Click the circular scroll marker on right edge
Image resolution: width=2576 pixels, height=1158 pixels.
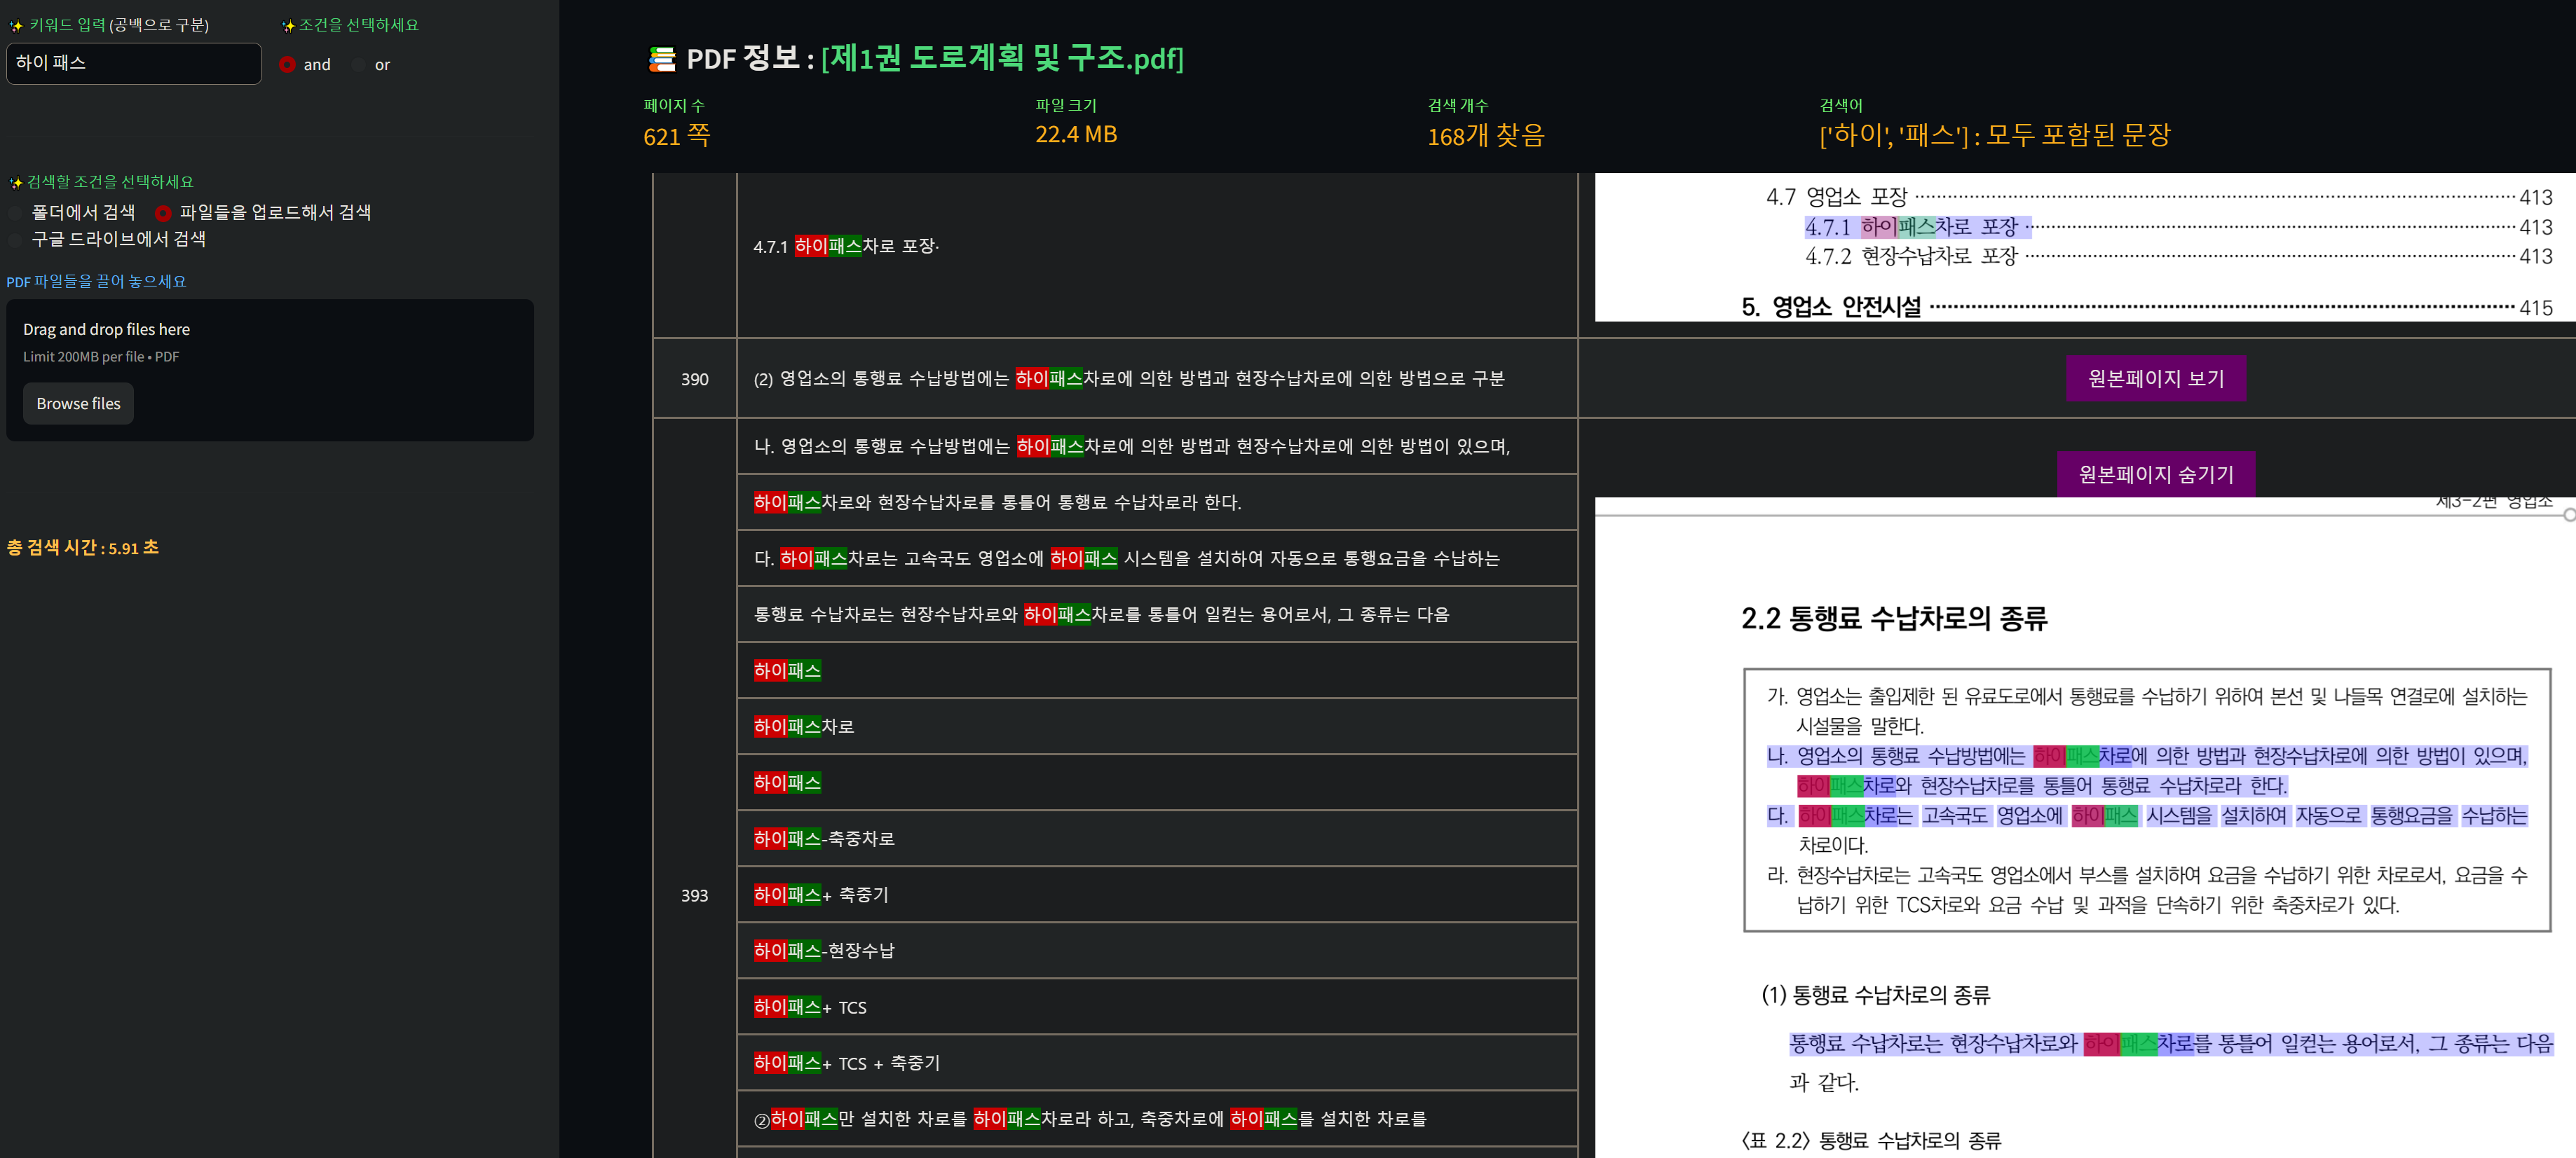point(2569,516)
